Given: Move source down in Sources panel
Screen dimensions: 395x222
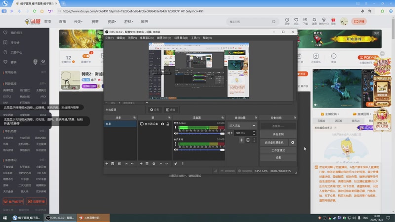Looking at the screenshot, I should point(166,164).
